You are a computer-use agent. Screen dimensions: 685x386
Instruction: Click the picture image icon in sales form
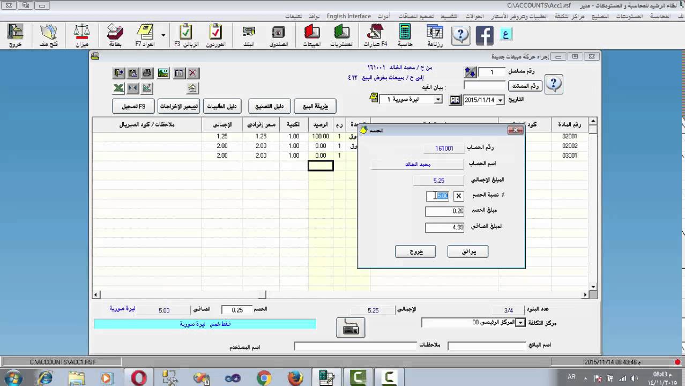163,73
